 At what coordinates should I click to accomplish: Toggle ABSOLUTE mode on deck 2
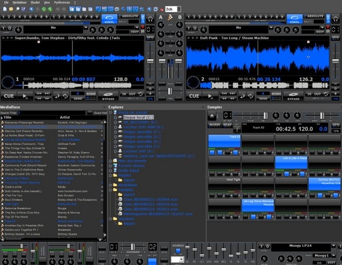315,16
